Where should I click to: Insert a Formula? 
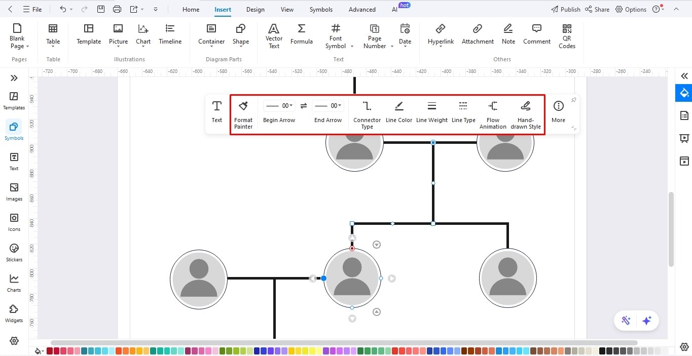point(301,34)
